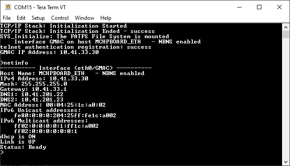The image size is (290, 166).
Task: Open the Control menu
Action: 60,18
